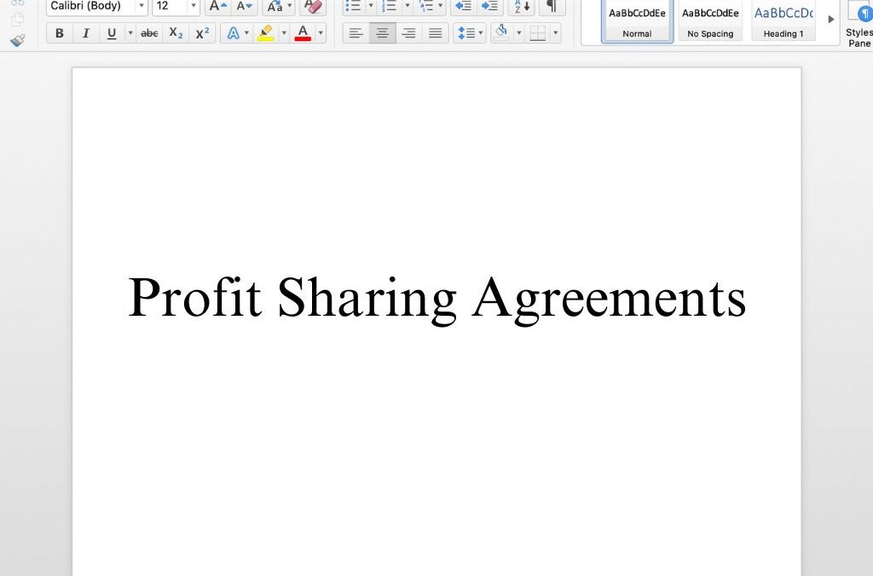Start a bulleted list
The width and height of the screenshot is (873, 576).
tap(354, 7)
